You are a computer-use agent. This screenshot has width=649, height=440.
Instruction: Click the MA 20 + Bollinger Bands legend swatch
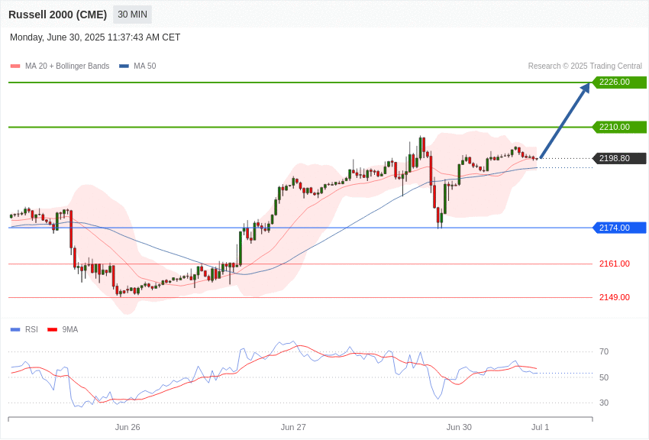click(15, 66)
